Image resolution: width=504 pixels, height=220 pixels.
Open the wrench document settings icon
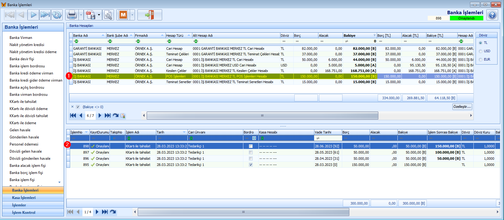coord(108,15)
